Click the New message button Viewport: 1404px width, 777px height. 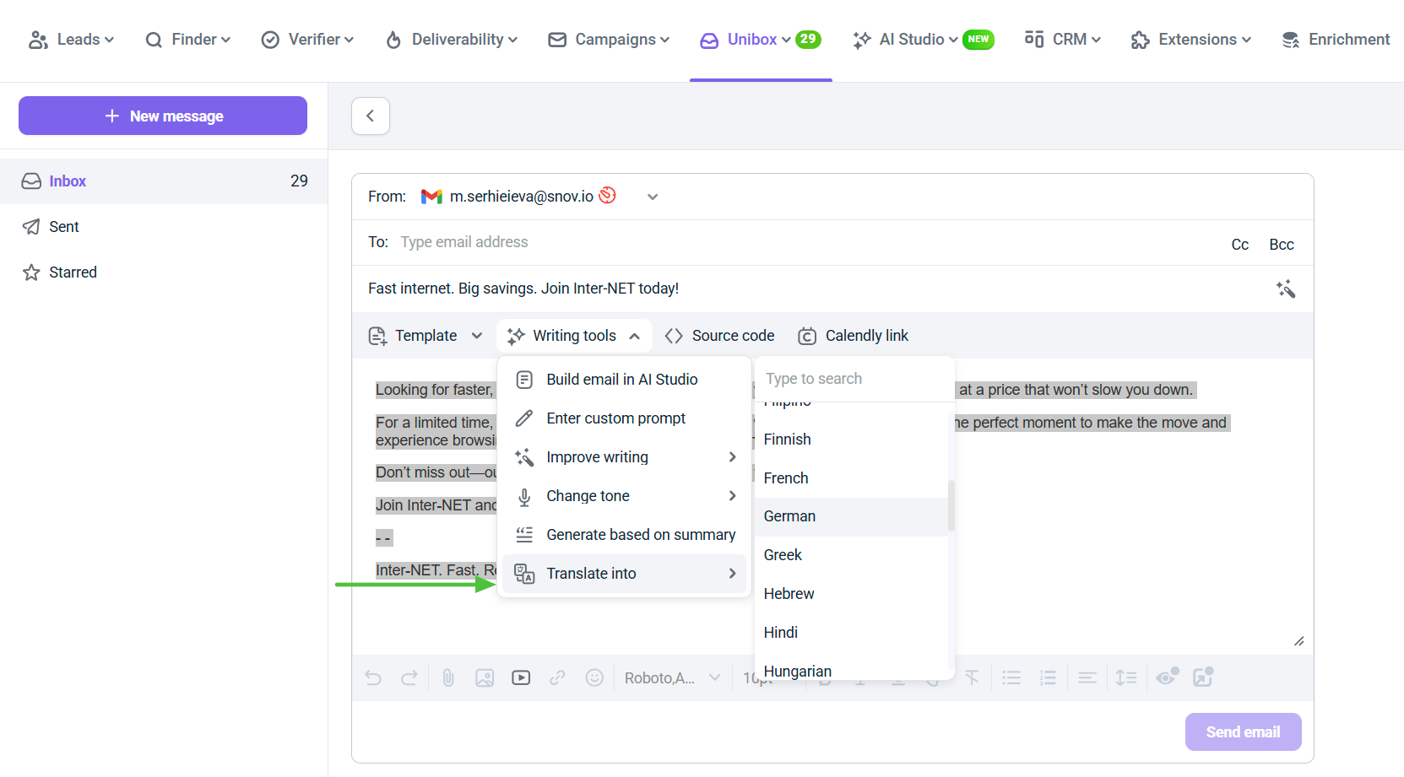[x=163, y=116]
